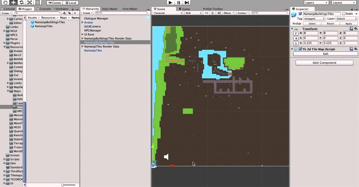Toggle the Static checkbox
Screen dimensions: 359x187
tap(344, 14)
